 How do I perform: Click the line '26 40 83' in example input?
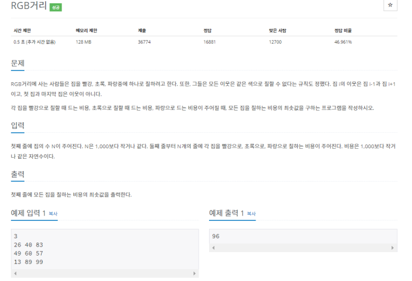tap(28, 245)
